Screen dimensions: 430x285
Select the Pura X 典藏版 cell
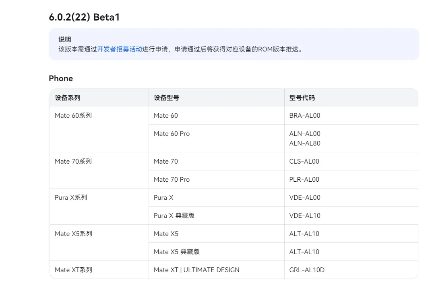click(217, 215)
